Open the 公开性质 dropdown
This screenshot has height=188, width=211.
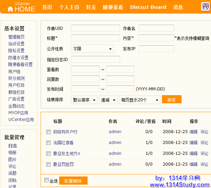tap(92, 49)
